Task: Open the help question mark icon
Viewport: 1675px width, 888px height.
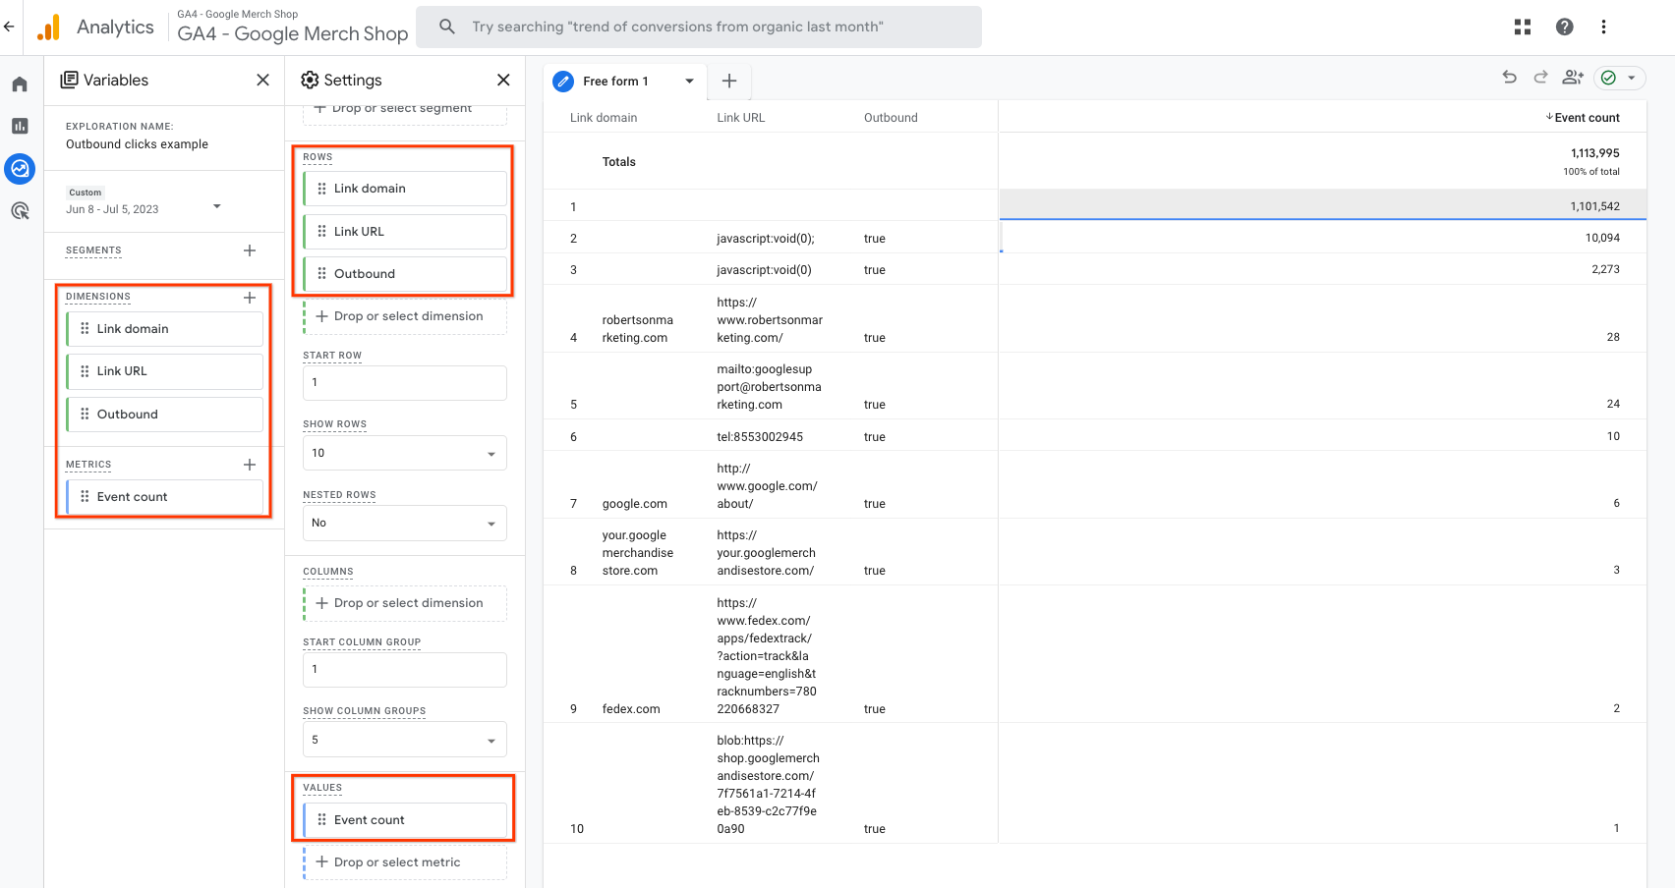Action: pos(1564,28)
